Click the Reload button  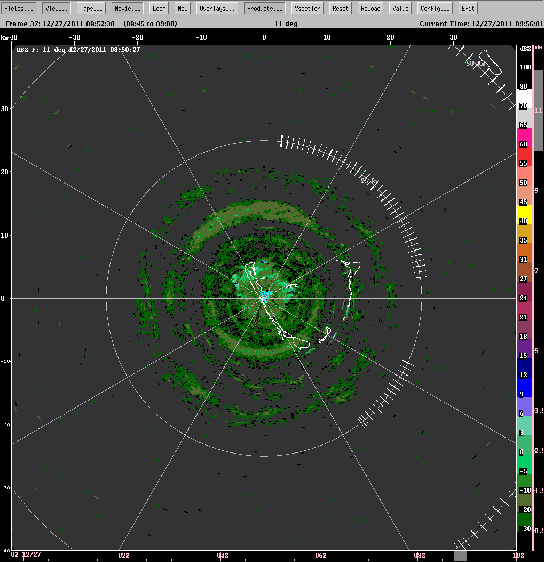click(x=370, y=8)
